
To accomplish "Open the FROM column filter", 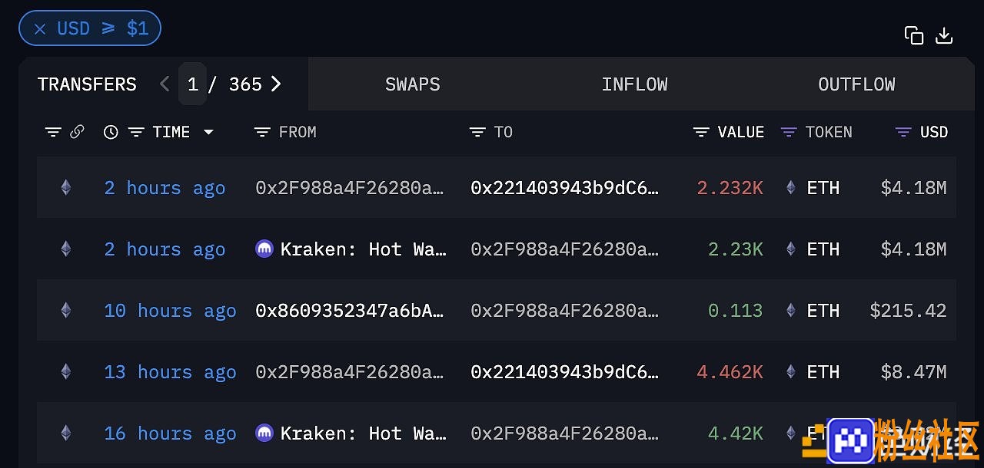I will coord(262,132).
